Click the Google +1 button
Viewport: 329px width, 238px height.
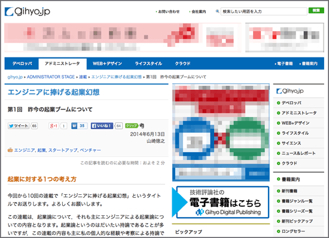click(x=54, y=126)
